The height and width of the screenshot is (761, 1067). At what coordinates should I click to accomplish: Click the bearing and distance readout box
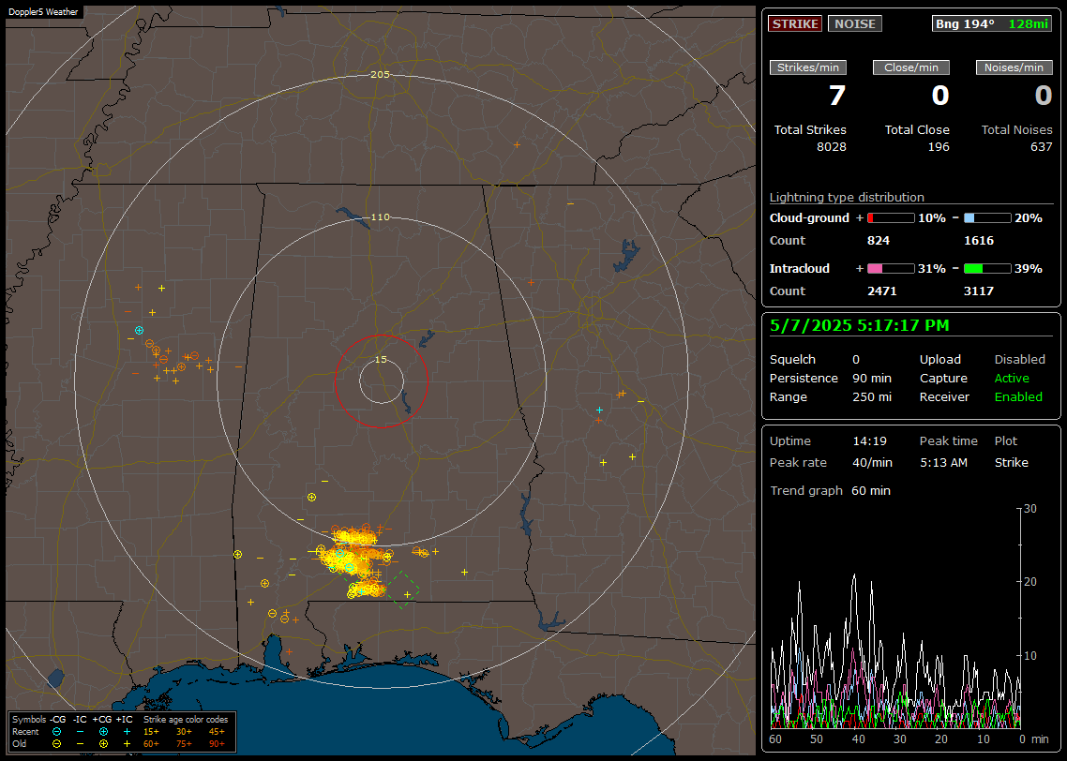coord(992,23)
